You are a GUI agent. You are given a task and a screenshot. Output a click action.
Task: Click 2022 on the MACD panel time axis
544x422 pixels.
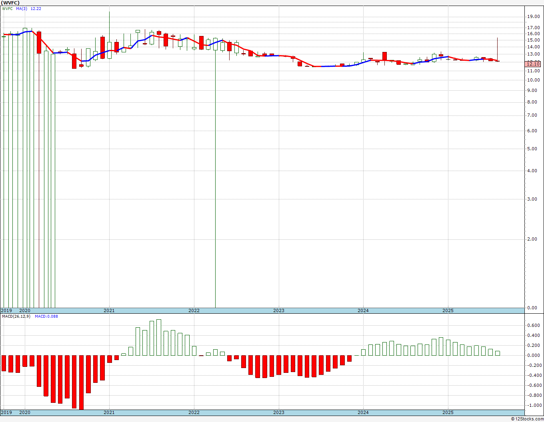[194, 412]
